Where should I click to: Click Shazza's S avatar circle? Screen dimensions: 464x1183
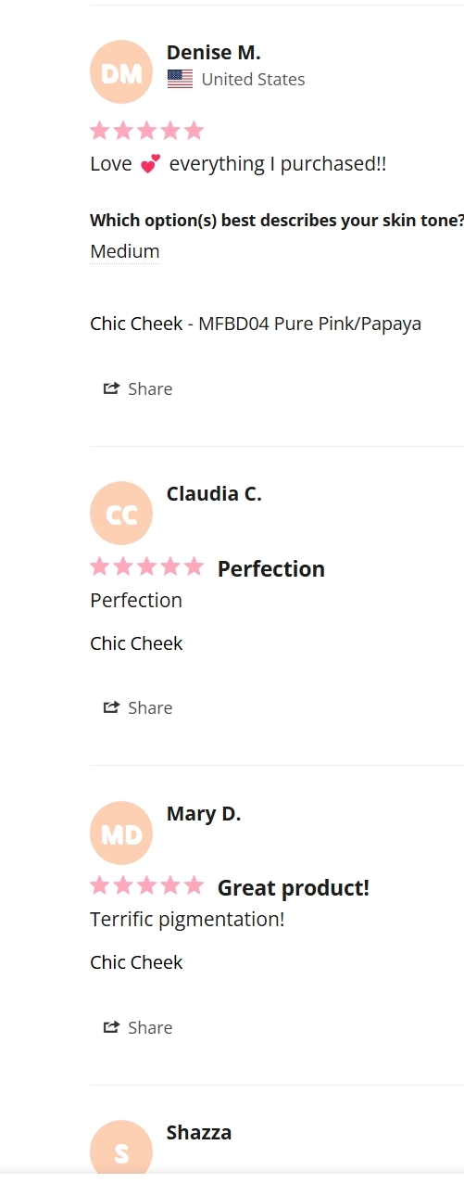(x=121, y=1151)
